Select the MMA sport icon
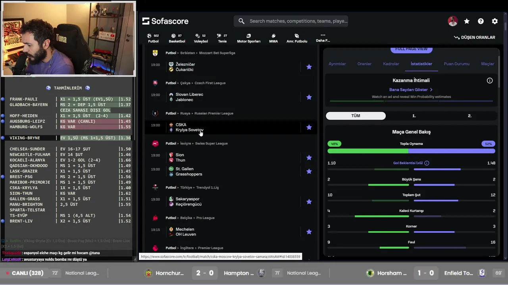Image resolution: width=508 pixels, height=285 pixels. (x=273, y=38)
